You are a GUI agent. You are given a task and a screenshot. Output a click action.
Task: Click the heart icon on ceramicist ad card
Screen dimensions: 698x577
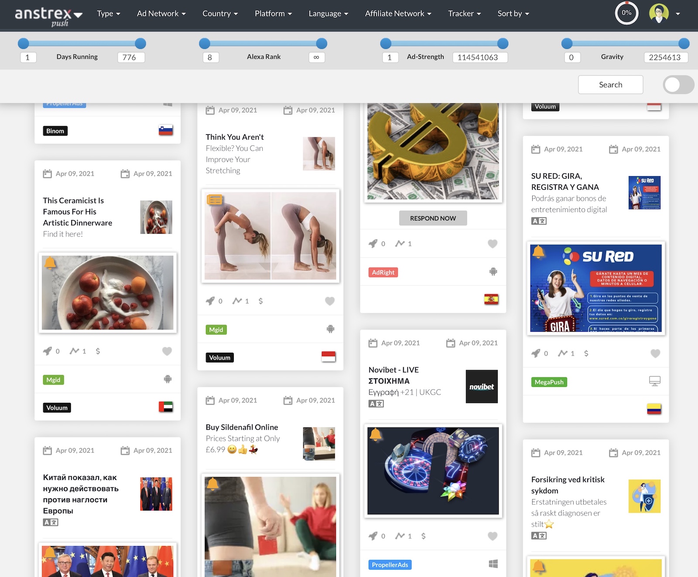[167, 351]
